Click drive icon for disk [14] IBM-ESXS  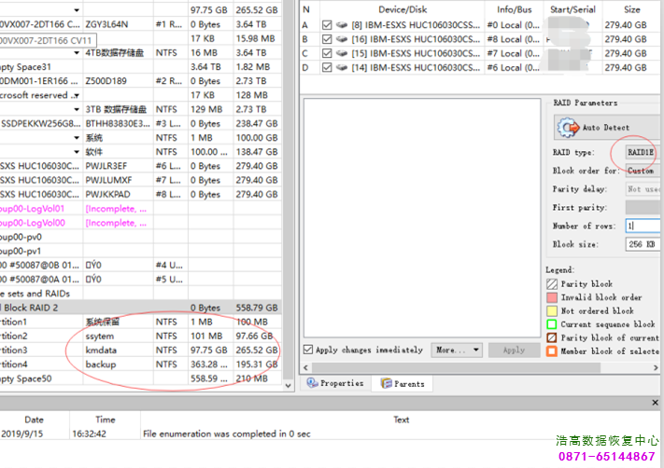pyautogui.click(x=343, y=67)
